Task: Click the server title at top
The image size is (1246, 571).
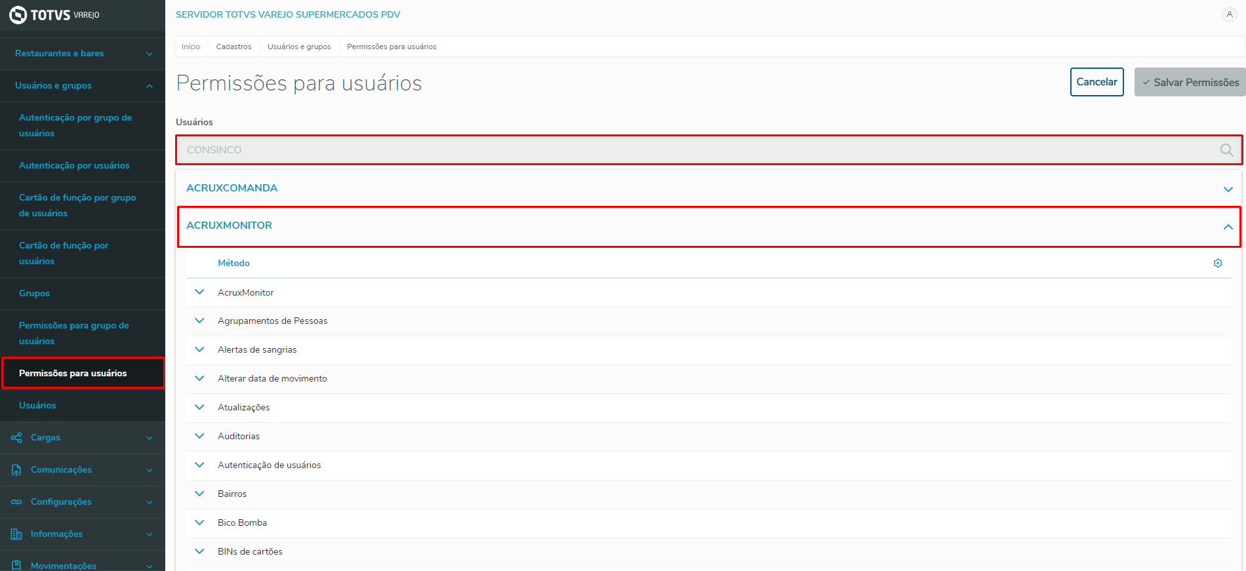Action: click(x=288, y=14)
